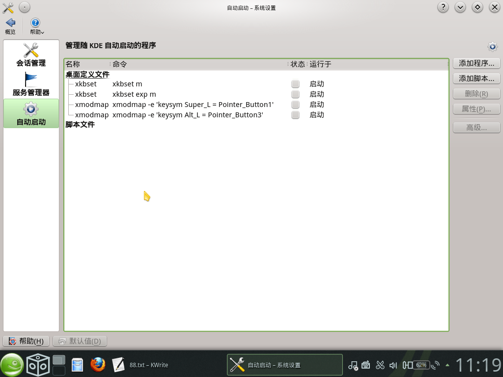The image size is (503, 377).
Task: Sort by the 名称 column header
Action: 87,64
